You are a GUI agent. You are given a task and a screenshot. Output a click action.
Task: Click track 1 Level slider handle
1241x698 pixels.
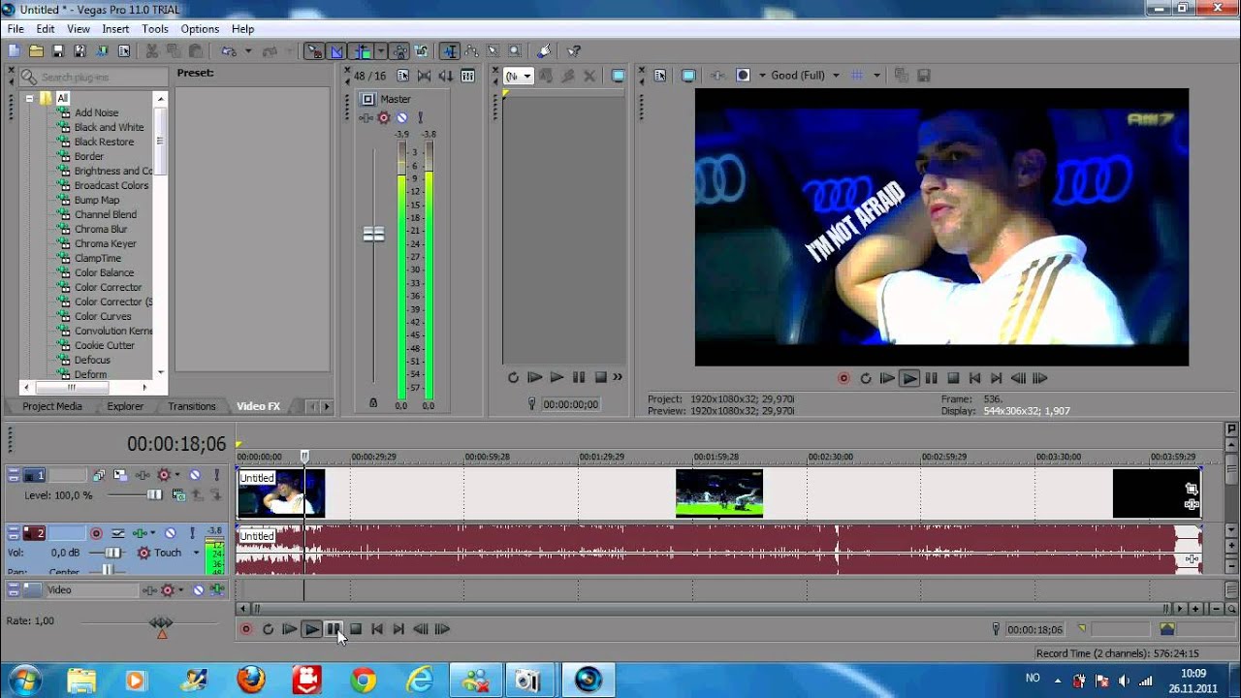click(154, 494)
